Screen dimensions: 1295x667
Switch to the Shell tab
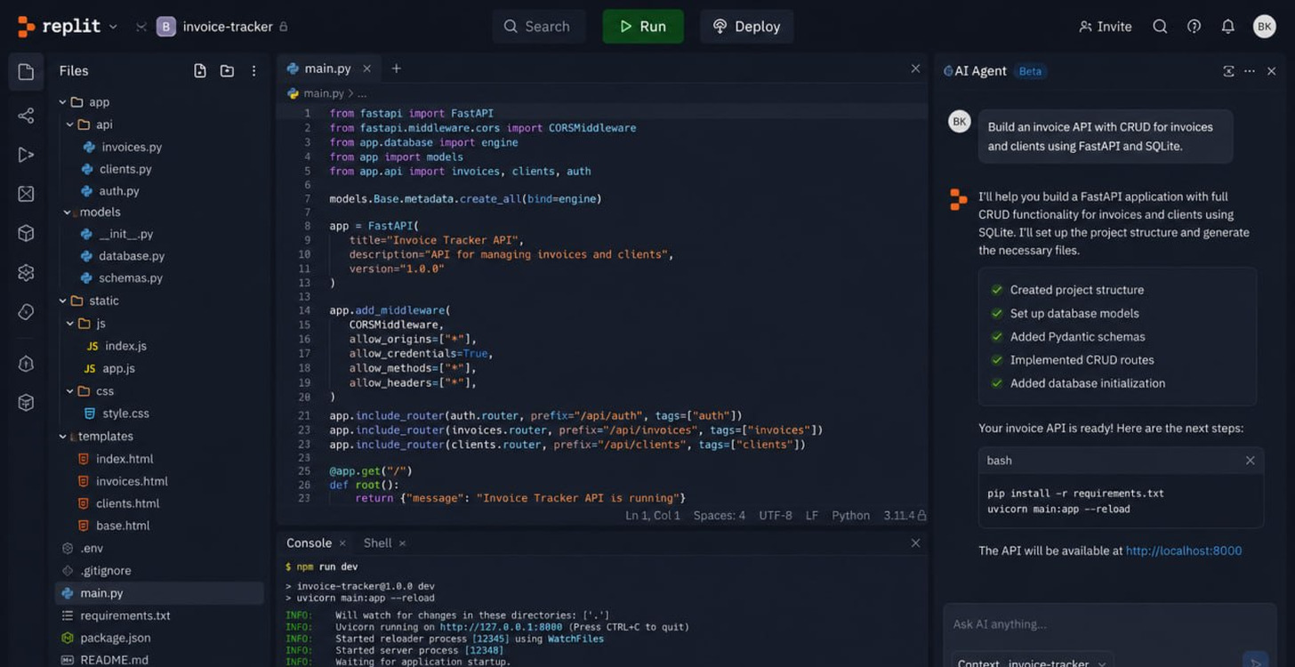point(377,543)
